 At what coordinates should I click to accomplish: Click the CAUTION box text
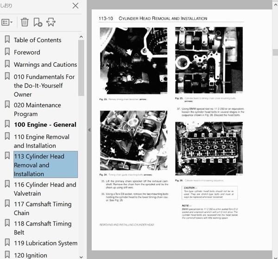point(209,193)
